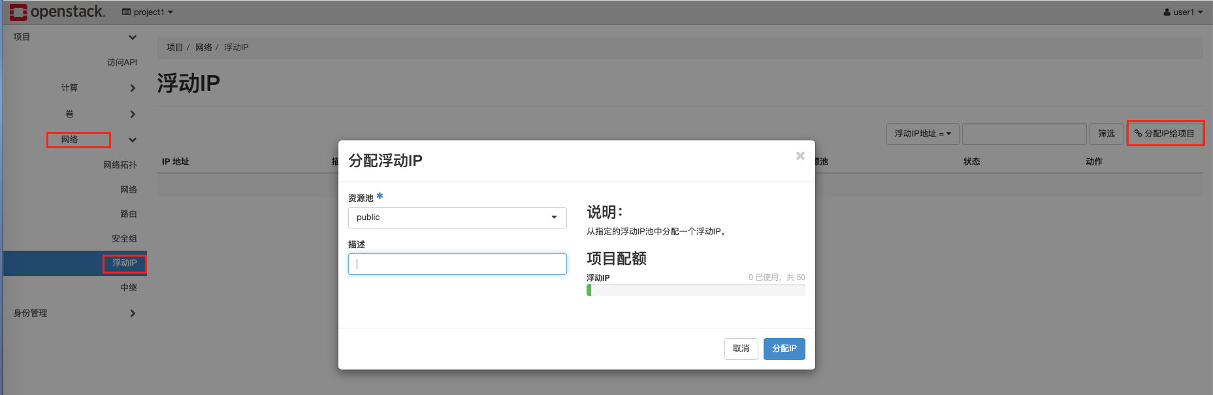The image size is (1213, 395).
Task: Click the 浮动IP quota progress bar
Action: (696, 290)
